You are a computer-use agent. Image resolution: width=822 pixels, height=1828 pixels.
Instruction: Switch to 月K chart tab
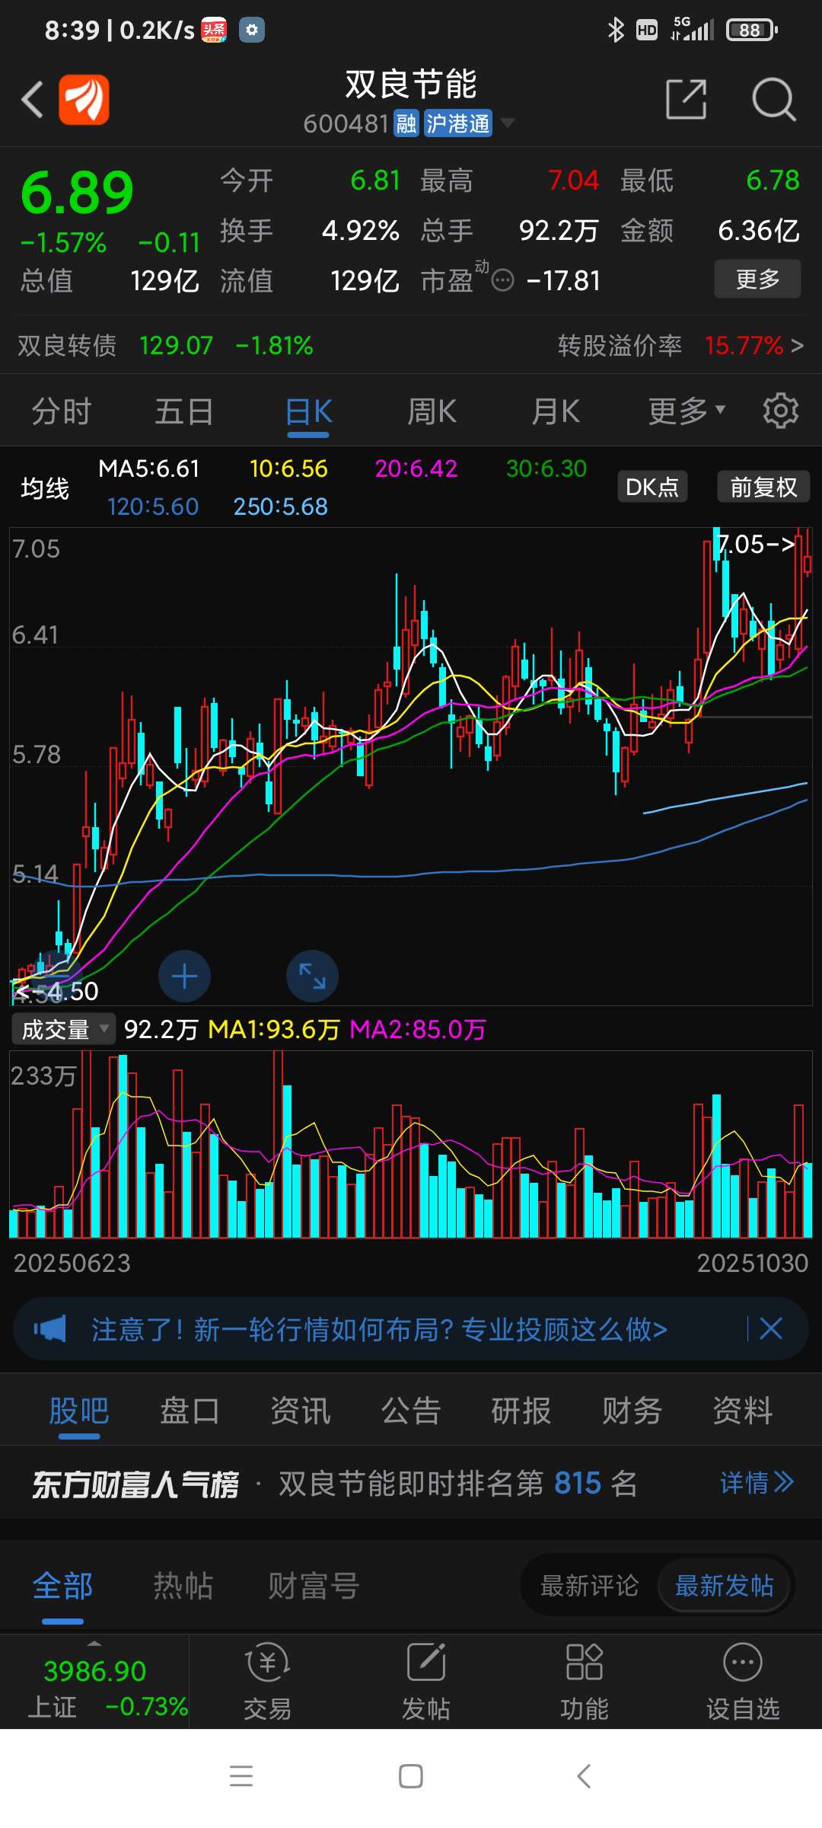[x=556, y=411]
